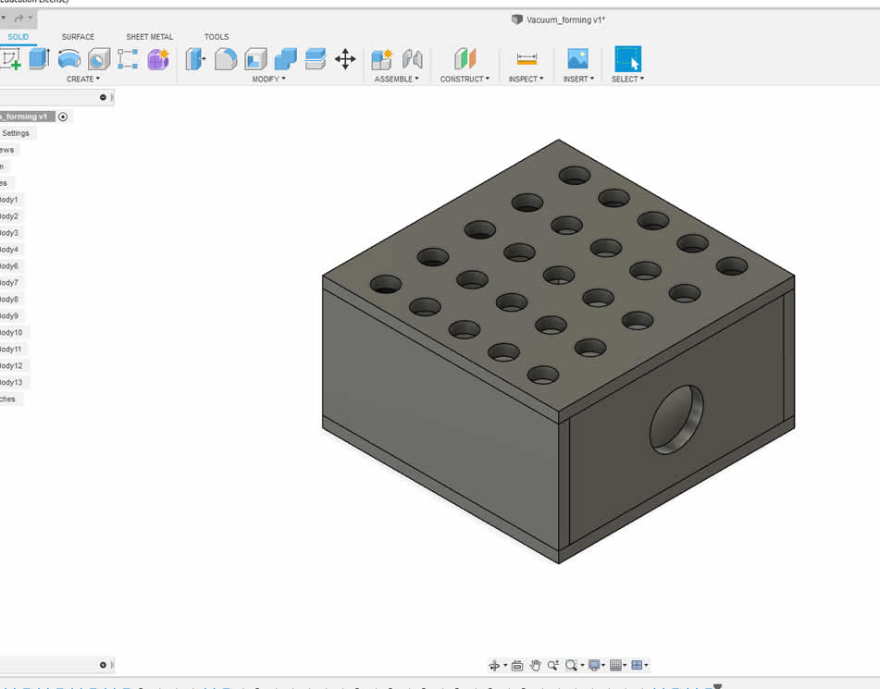Select the Create Sketch tool

coord(10,59)
